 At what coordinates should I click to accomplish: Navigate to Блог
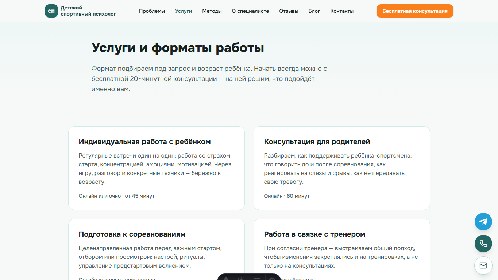[314, 11]
